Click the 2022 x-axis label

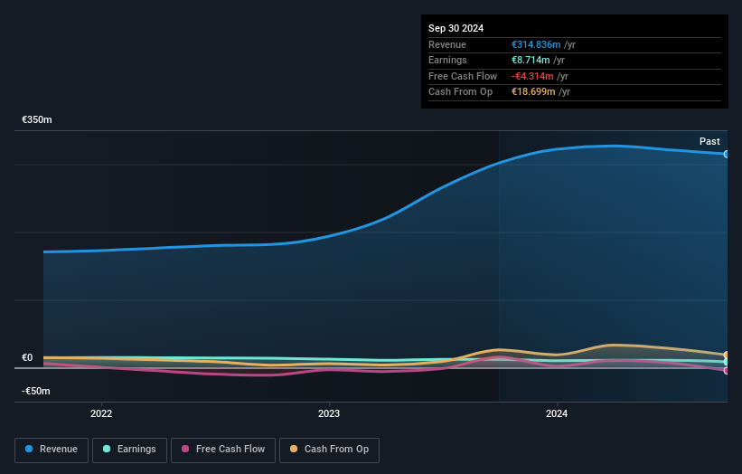coord(101,414)
